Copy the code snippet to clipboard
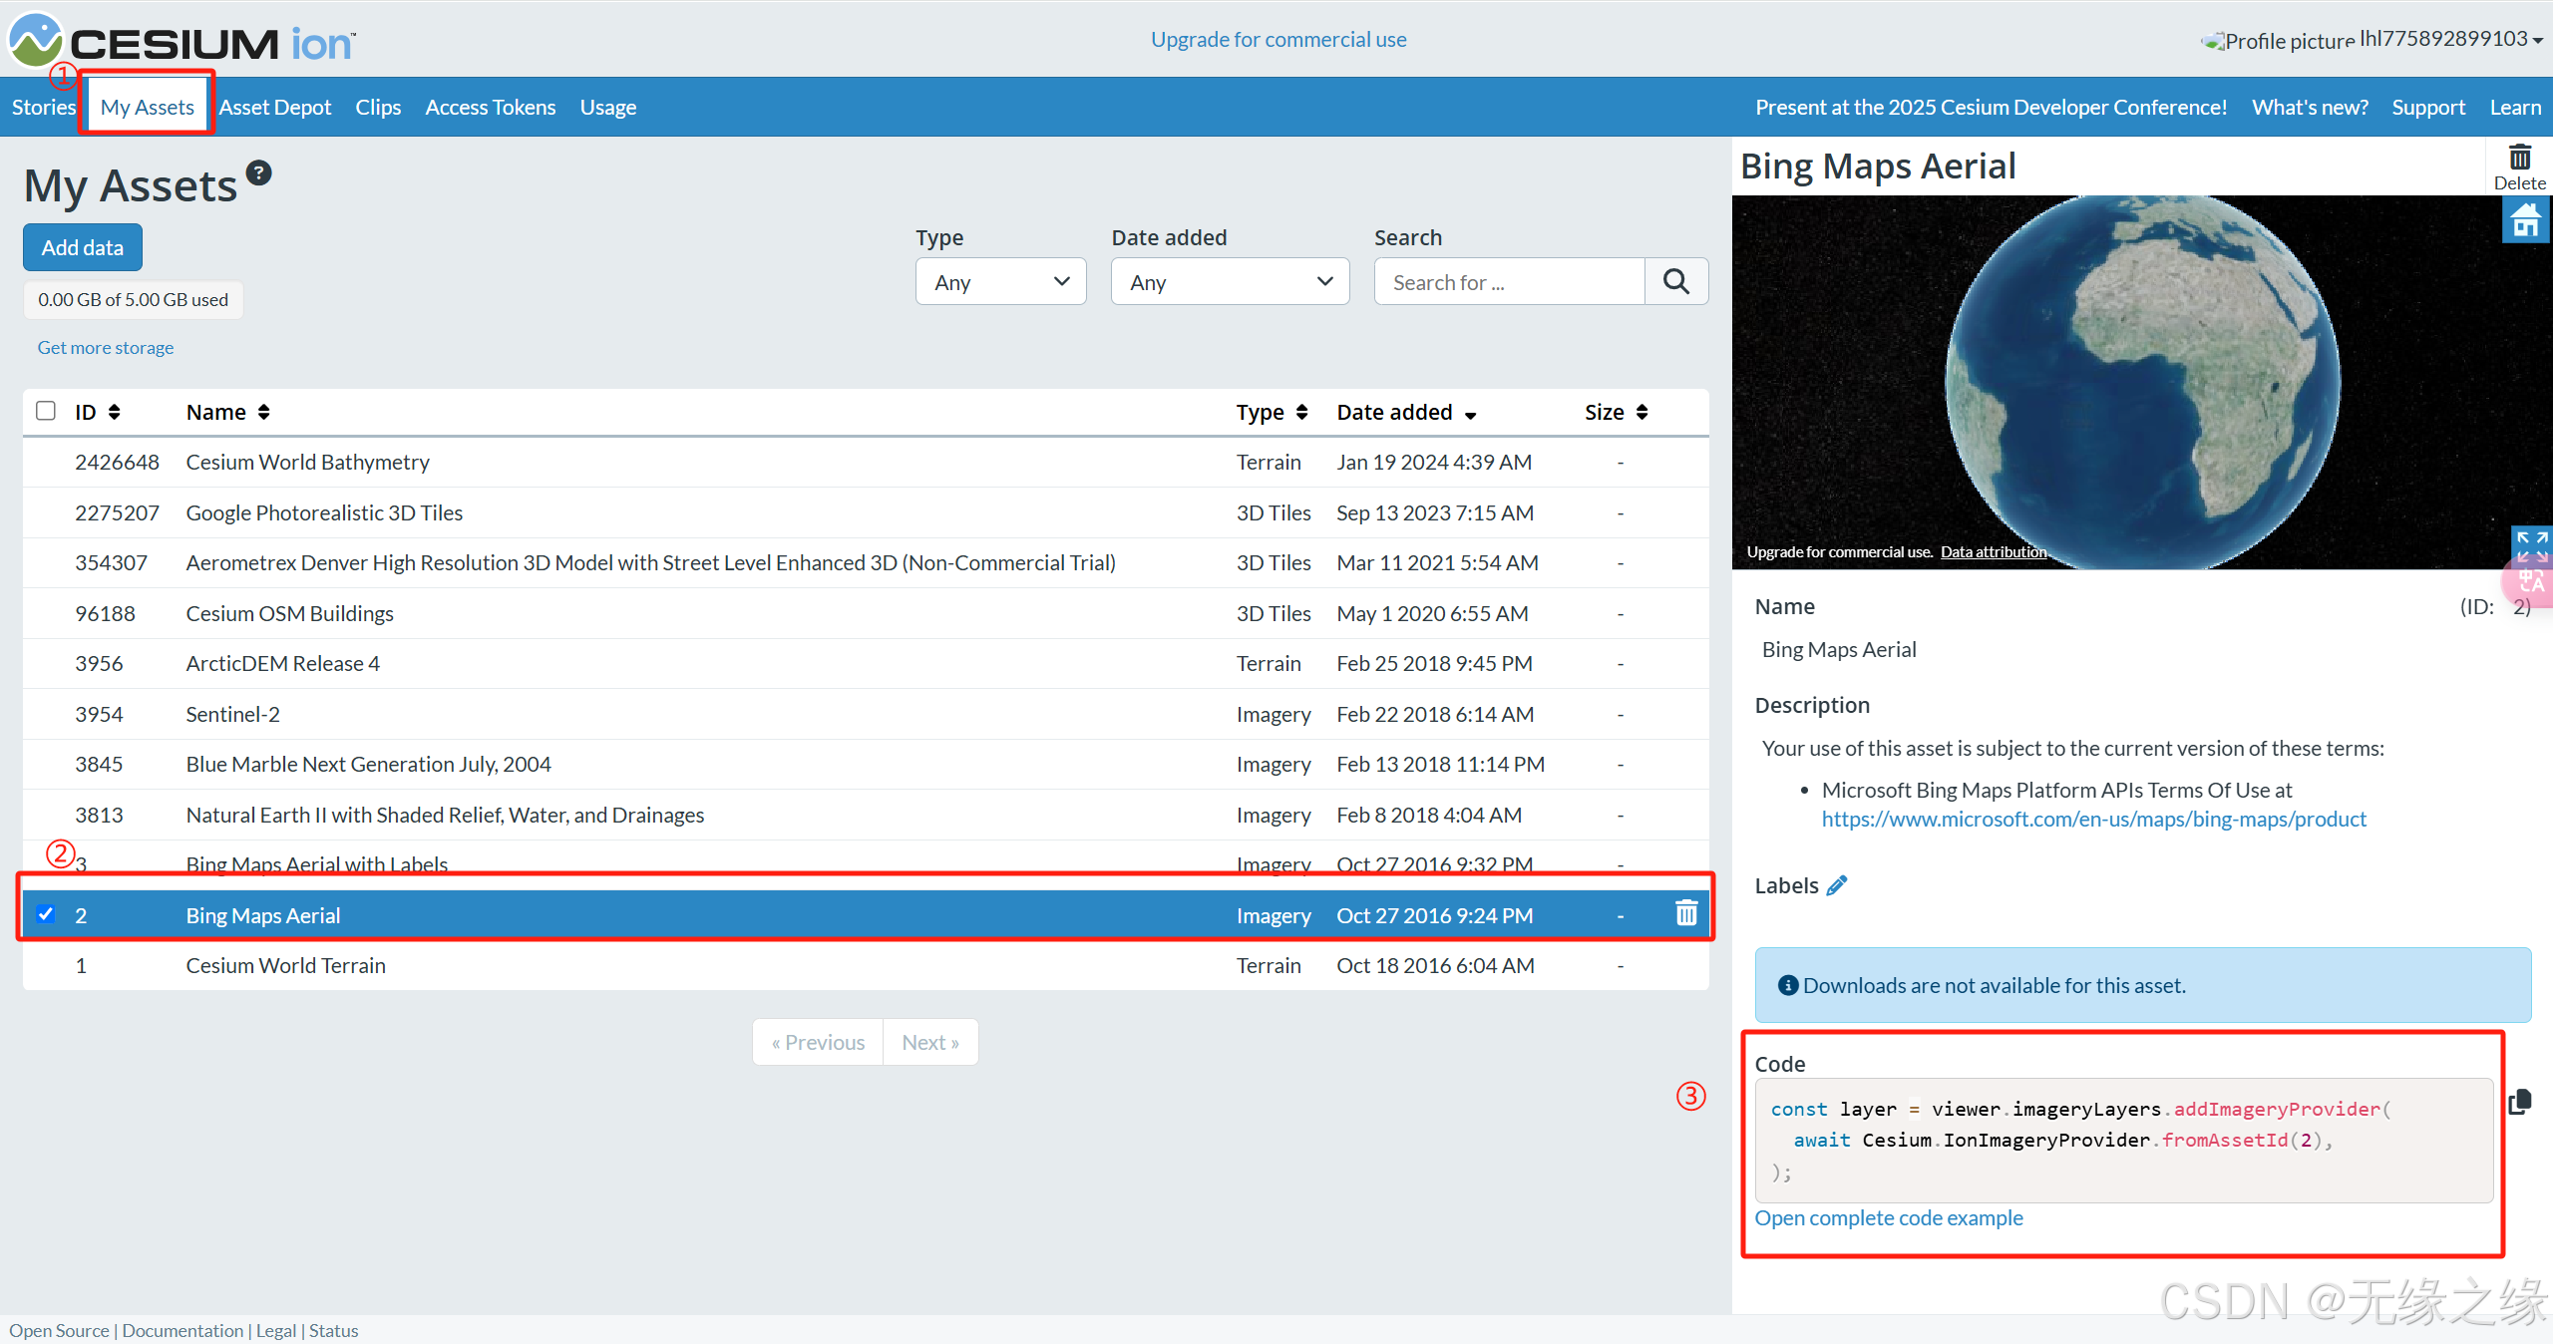 click(x=2519, y=1102)
